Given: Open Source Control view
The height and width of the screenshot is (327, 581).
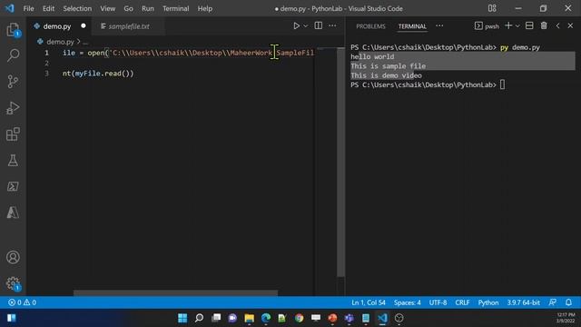Looking at the screenshot, I should pos(13,81).
